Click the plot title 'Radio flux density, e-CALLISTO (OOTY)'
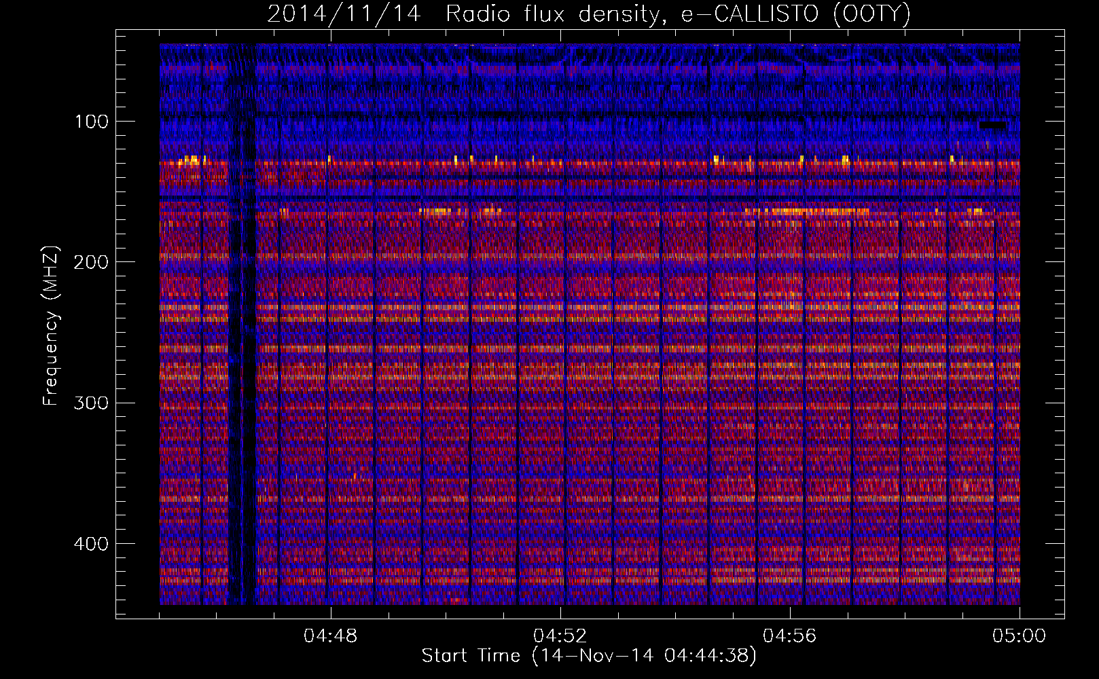The image size is (1099, 679). point(678,14)
